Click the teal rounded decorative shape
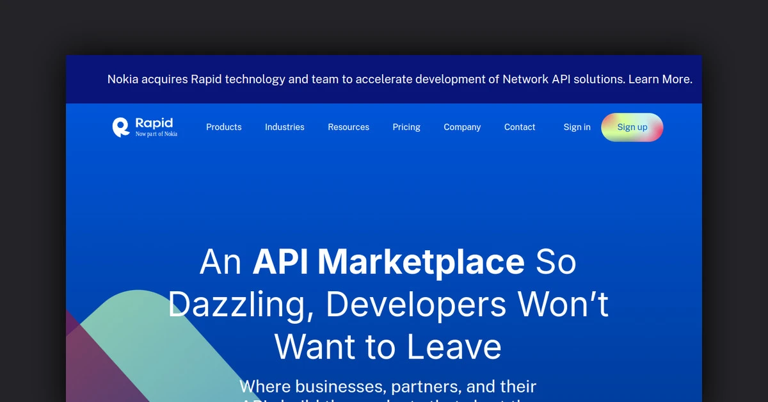 click(x=147, y=333)
